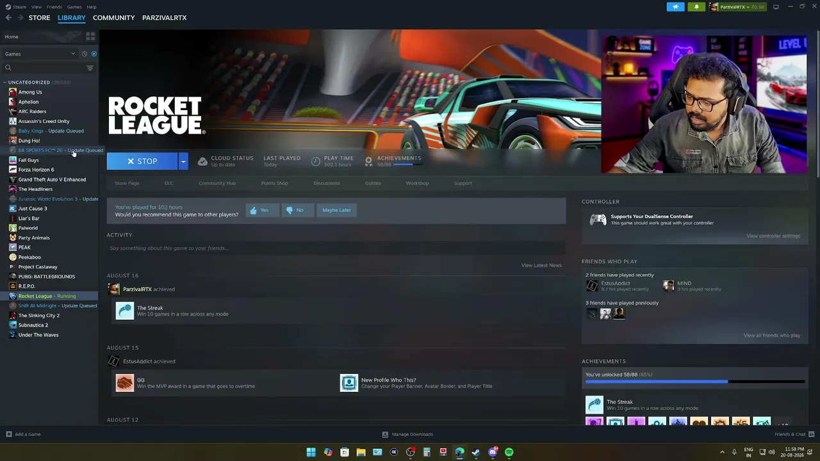820x461 pixels.
Task: Open the Steam news megaphone button
Action: pyautogui.click(x=675, y=7)
